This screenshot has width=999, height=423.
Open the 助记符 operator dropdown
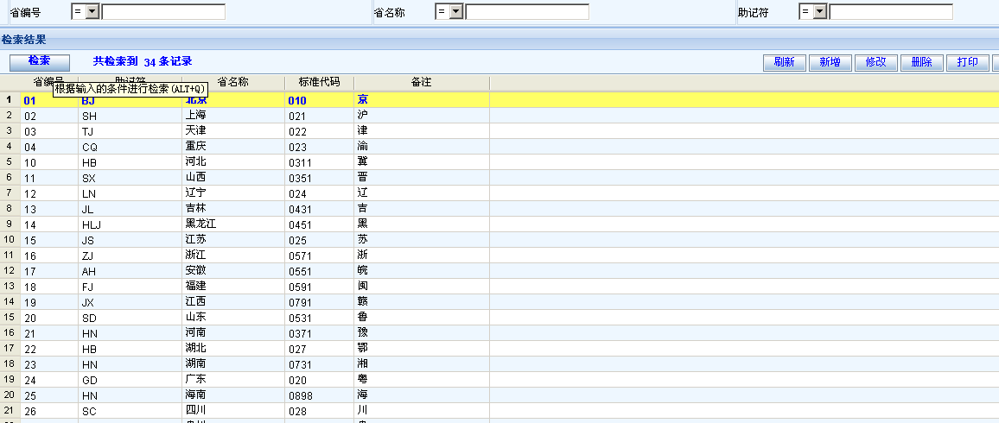point(820,12)
